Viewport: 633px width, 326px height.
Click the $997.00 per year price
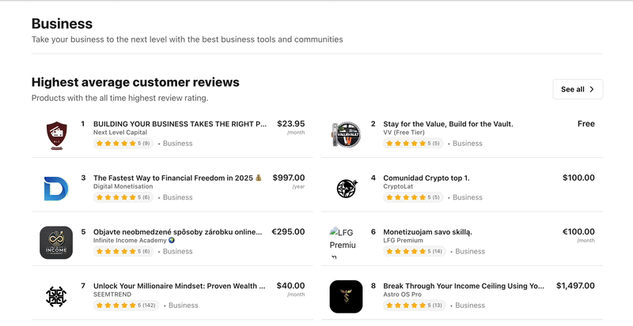point(288,178)
